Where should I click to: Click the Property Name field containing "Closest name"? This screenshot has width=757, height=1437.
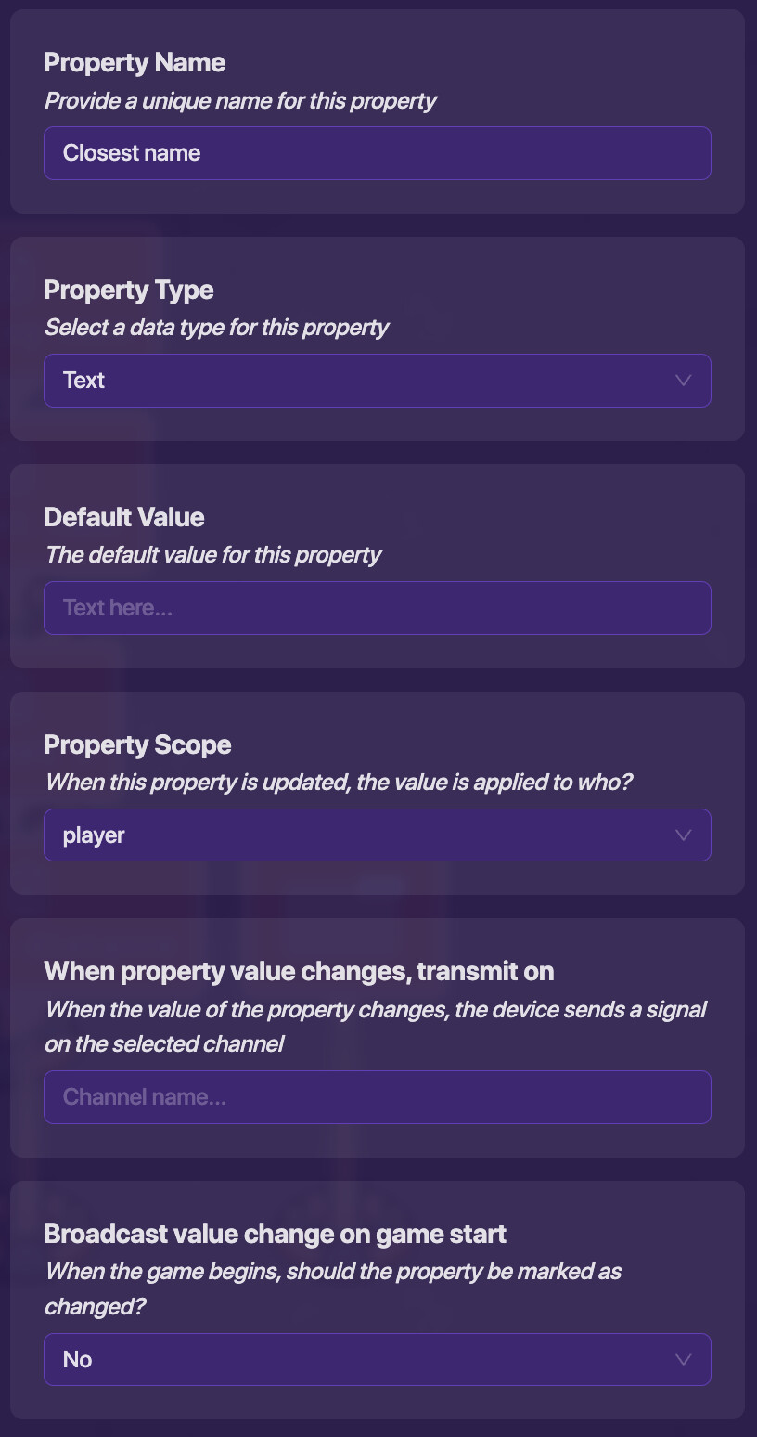(377, 153)
